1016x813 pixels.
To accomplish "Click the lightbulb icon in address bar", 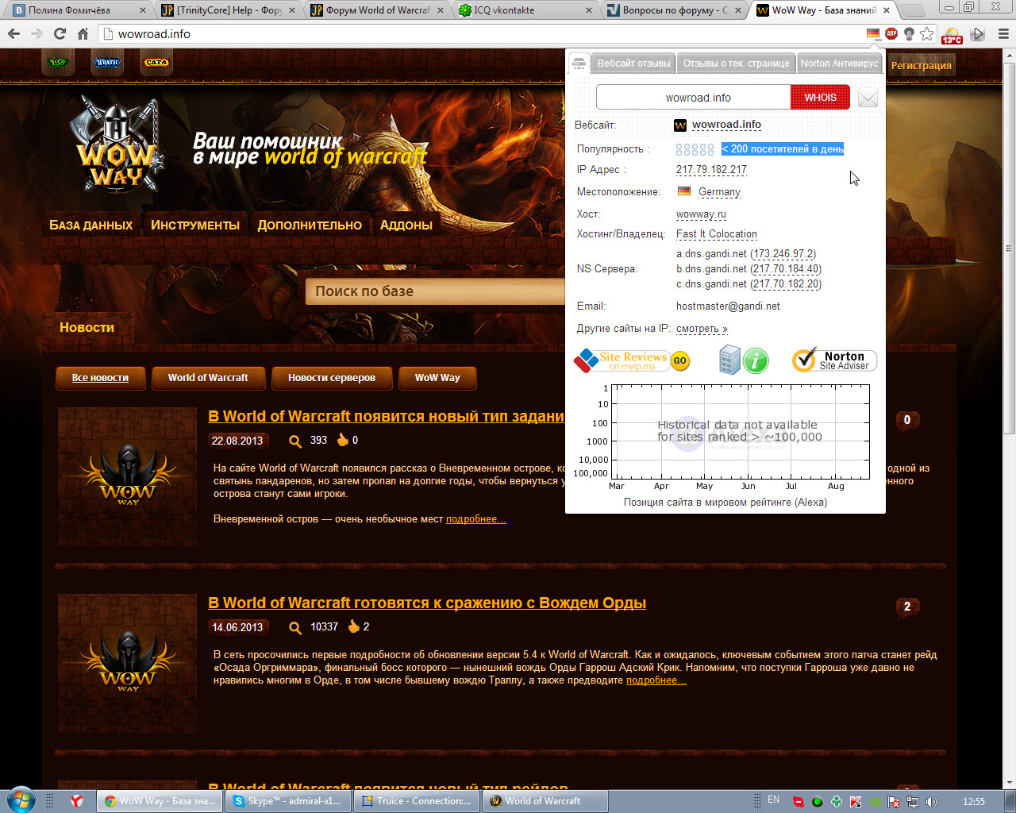I will click(909, 34).
